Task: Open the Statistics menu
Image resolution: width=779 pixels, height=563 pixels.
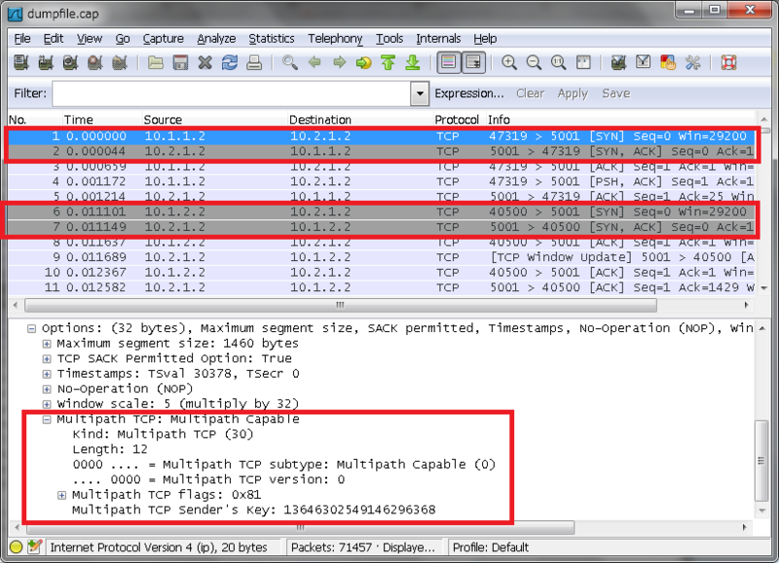Action: [272, 39]
